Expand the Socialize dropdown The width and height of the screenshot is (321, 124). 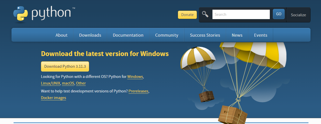pos(298,15)
